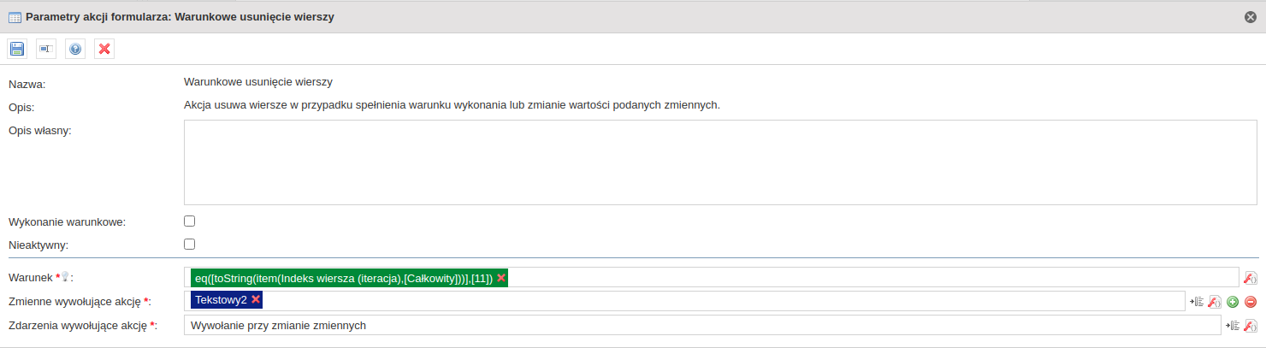Open function editor in Zdarzenia wywołujące row

(1250, 326)
